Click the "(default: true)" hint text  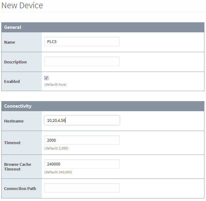click(55, 84)
